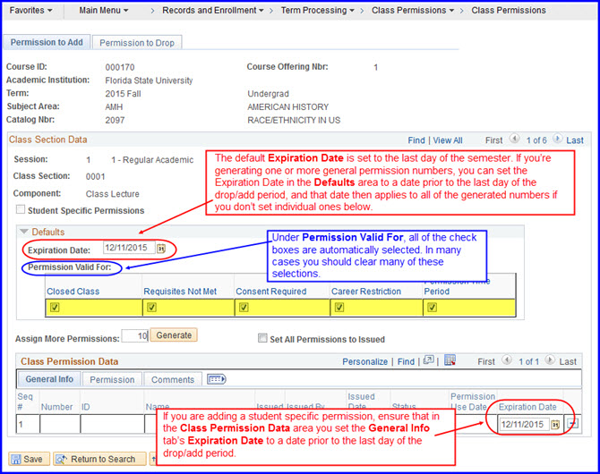Click the View All link
The height and width of the screenshot is (474, 600).
click(448, 140)
